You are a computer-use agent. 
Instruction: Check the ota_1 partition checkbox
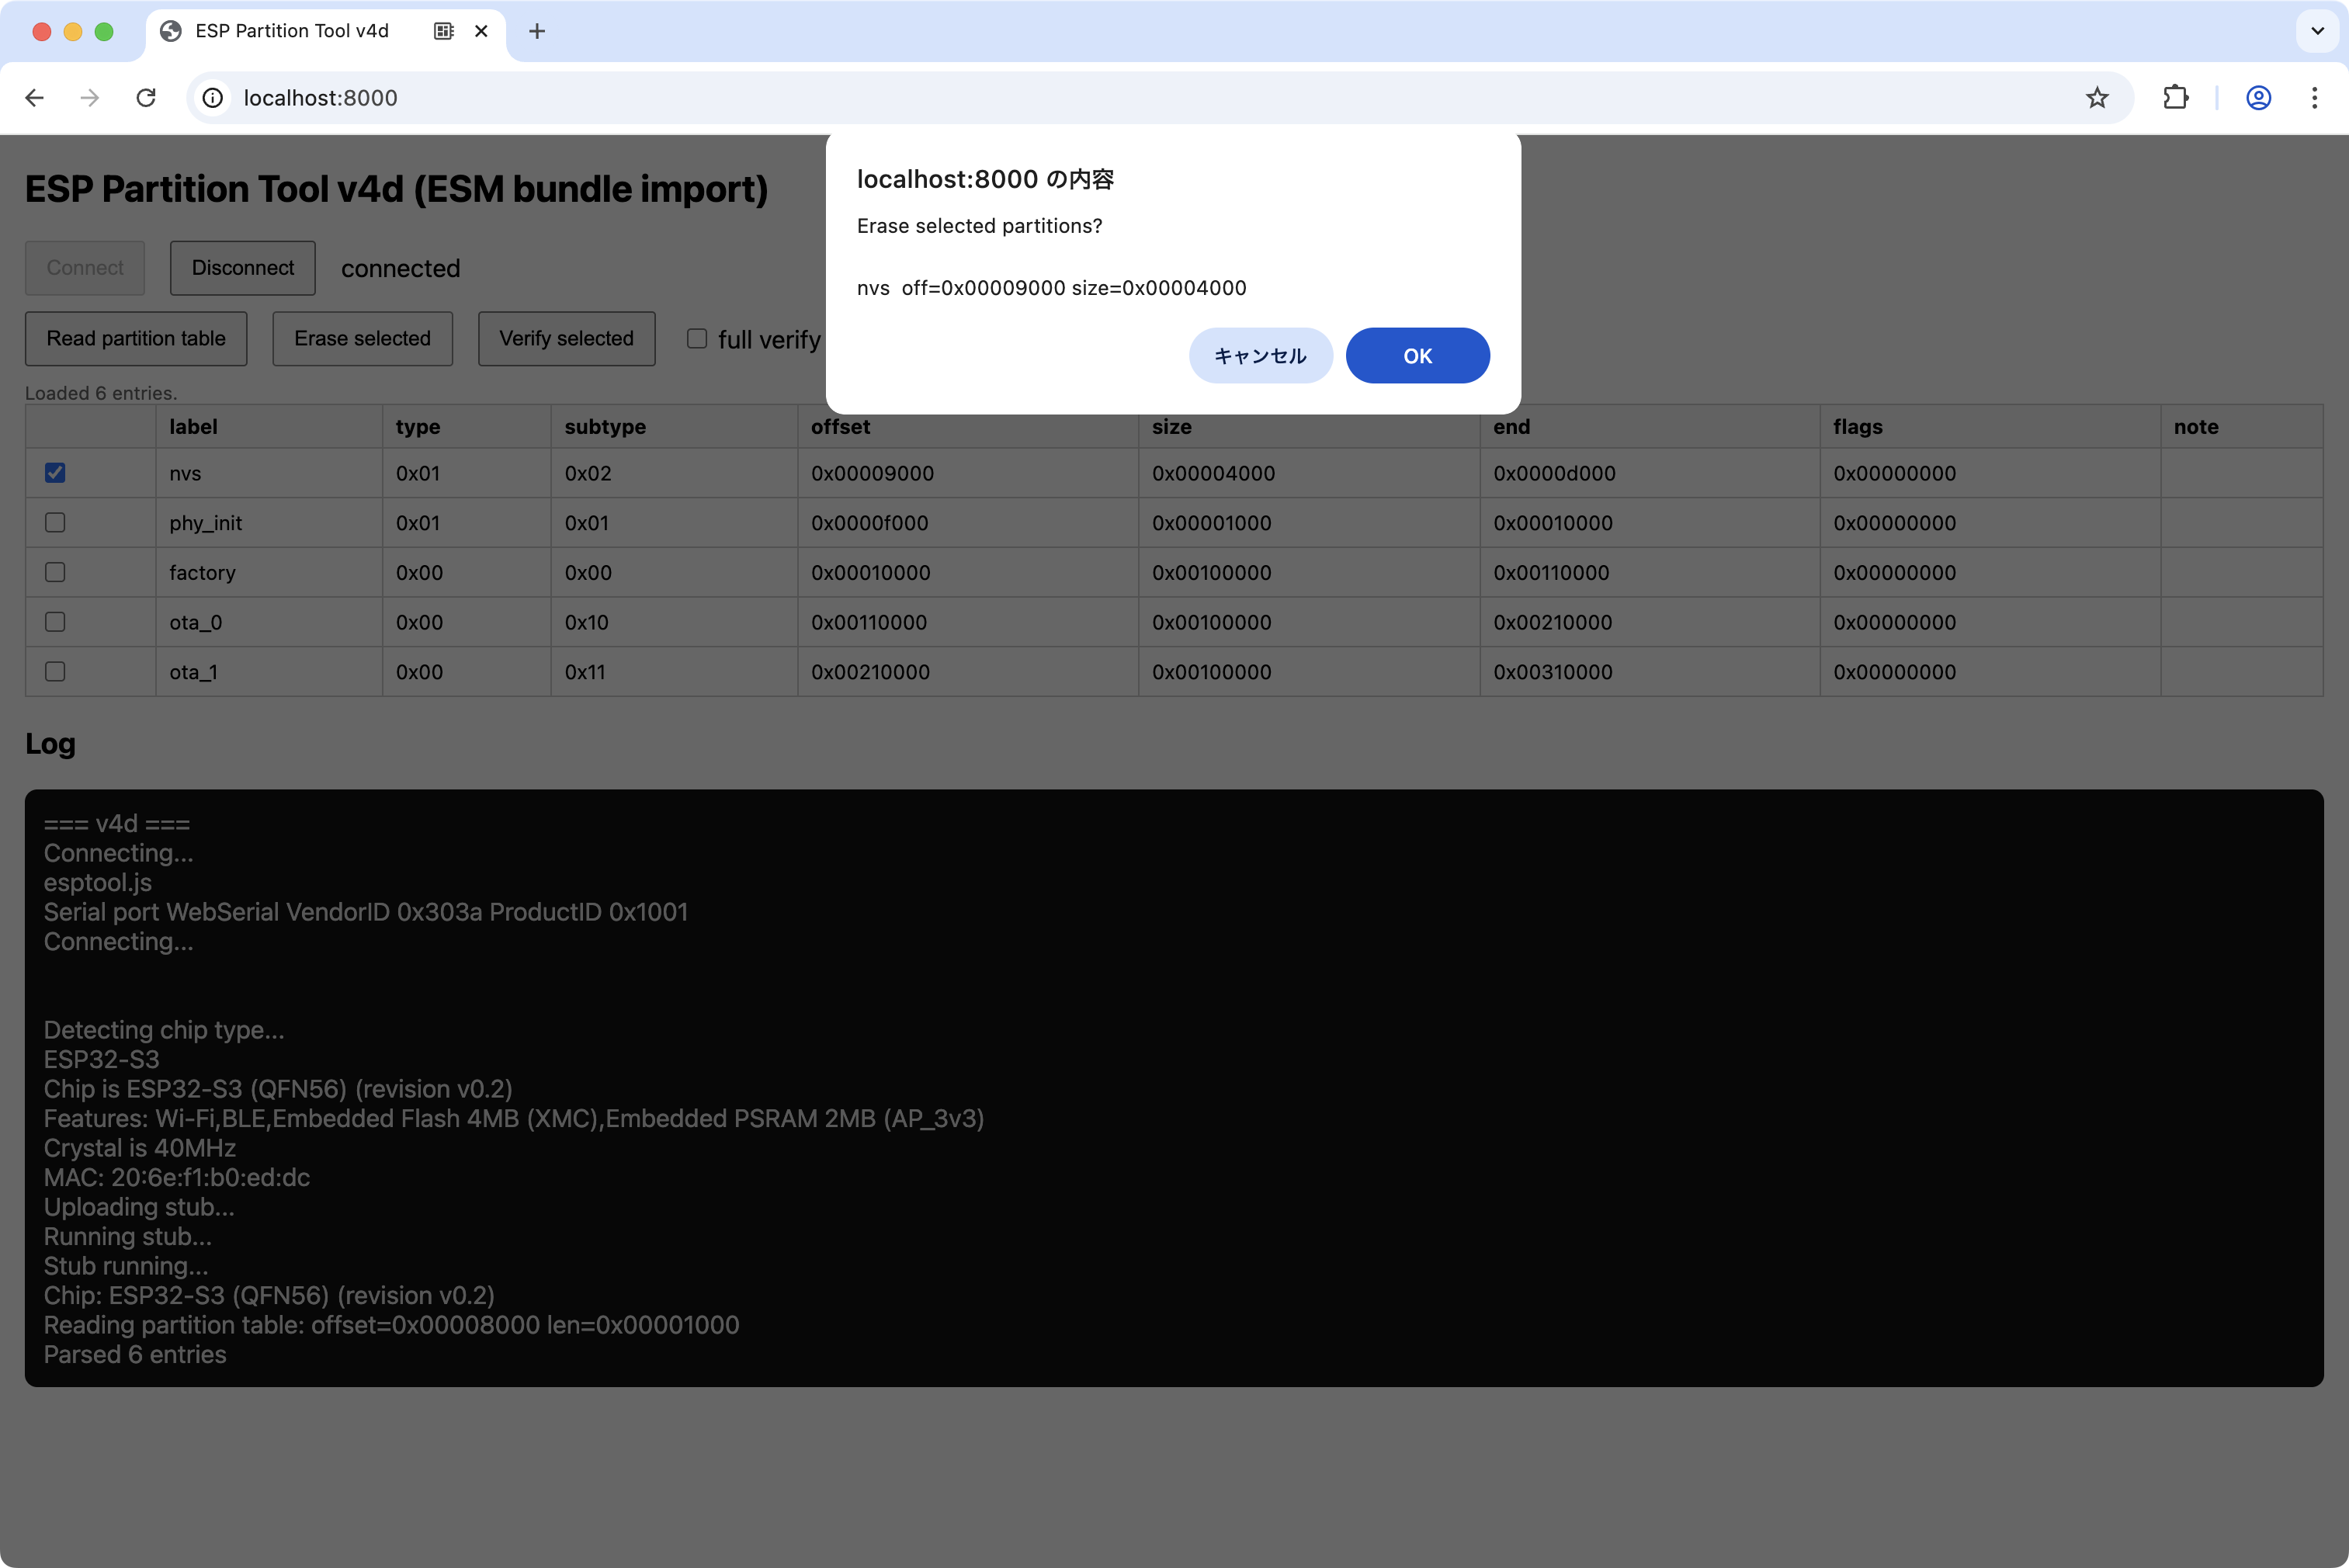(55, 672)
